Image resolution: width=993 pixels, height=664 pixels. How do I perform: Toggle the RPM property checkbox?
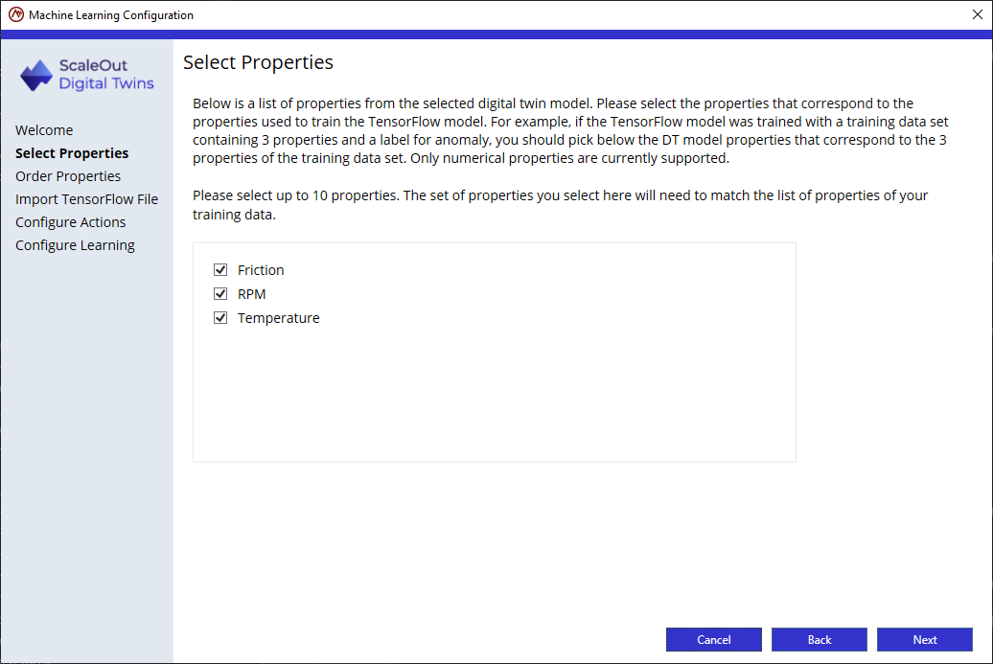220,294
